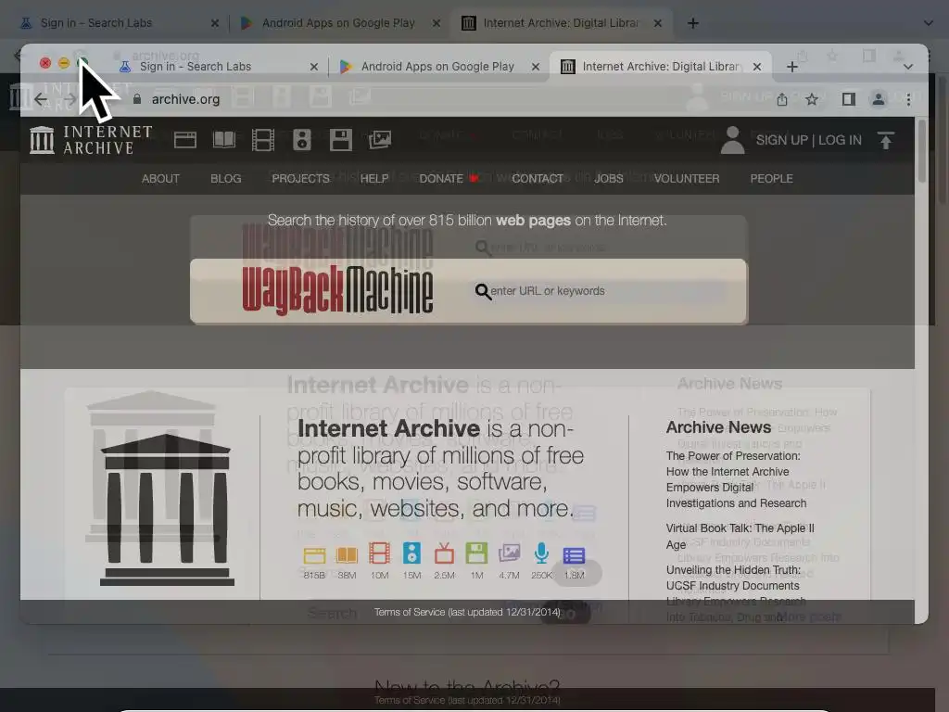Expand the tab search chevron in front window
The image size is (949, 712).
click(x=908, y=67)
